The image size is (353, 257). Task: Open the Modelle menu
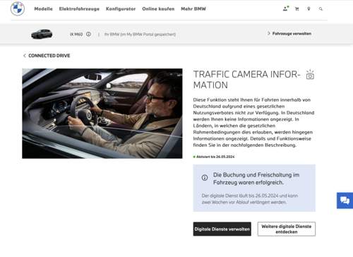[44, 9]
